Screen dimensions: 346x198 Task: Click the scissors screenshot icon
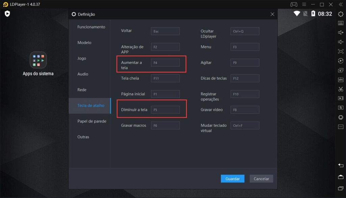(341, 89)
